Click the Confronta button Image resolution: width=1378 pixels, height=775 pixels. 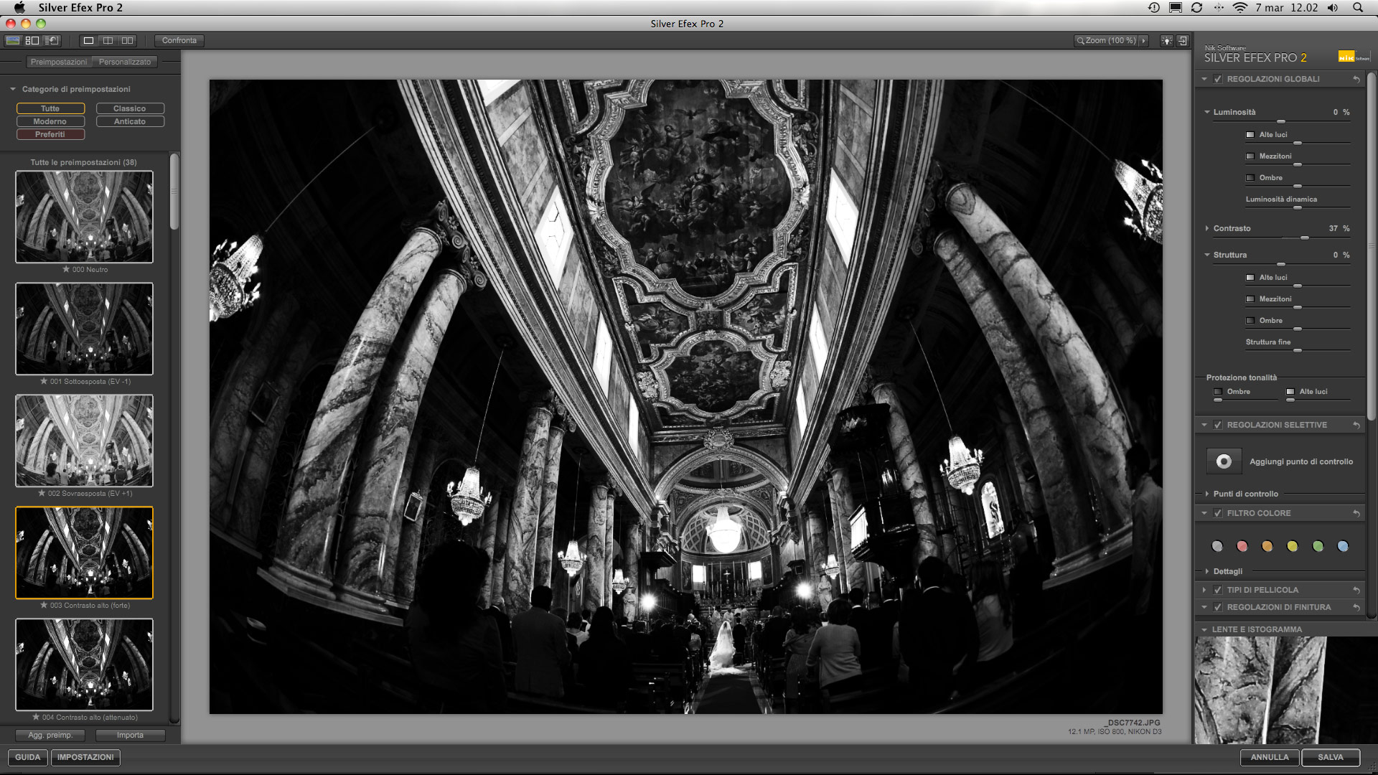click(179, 41)
